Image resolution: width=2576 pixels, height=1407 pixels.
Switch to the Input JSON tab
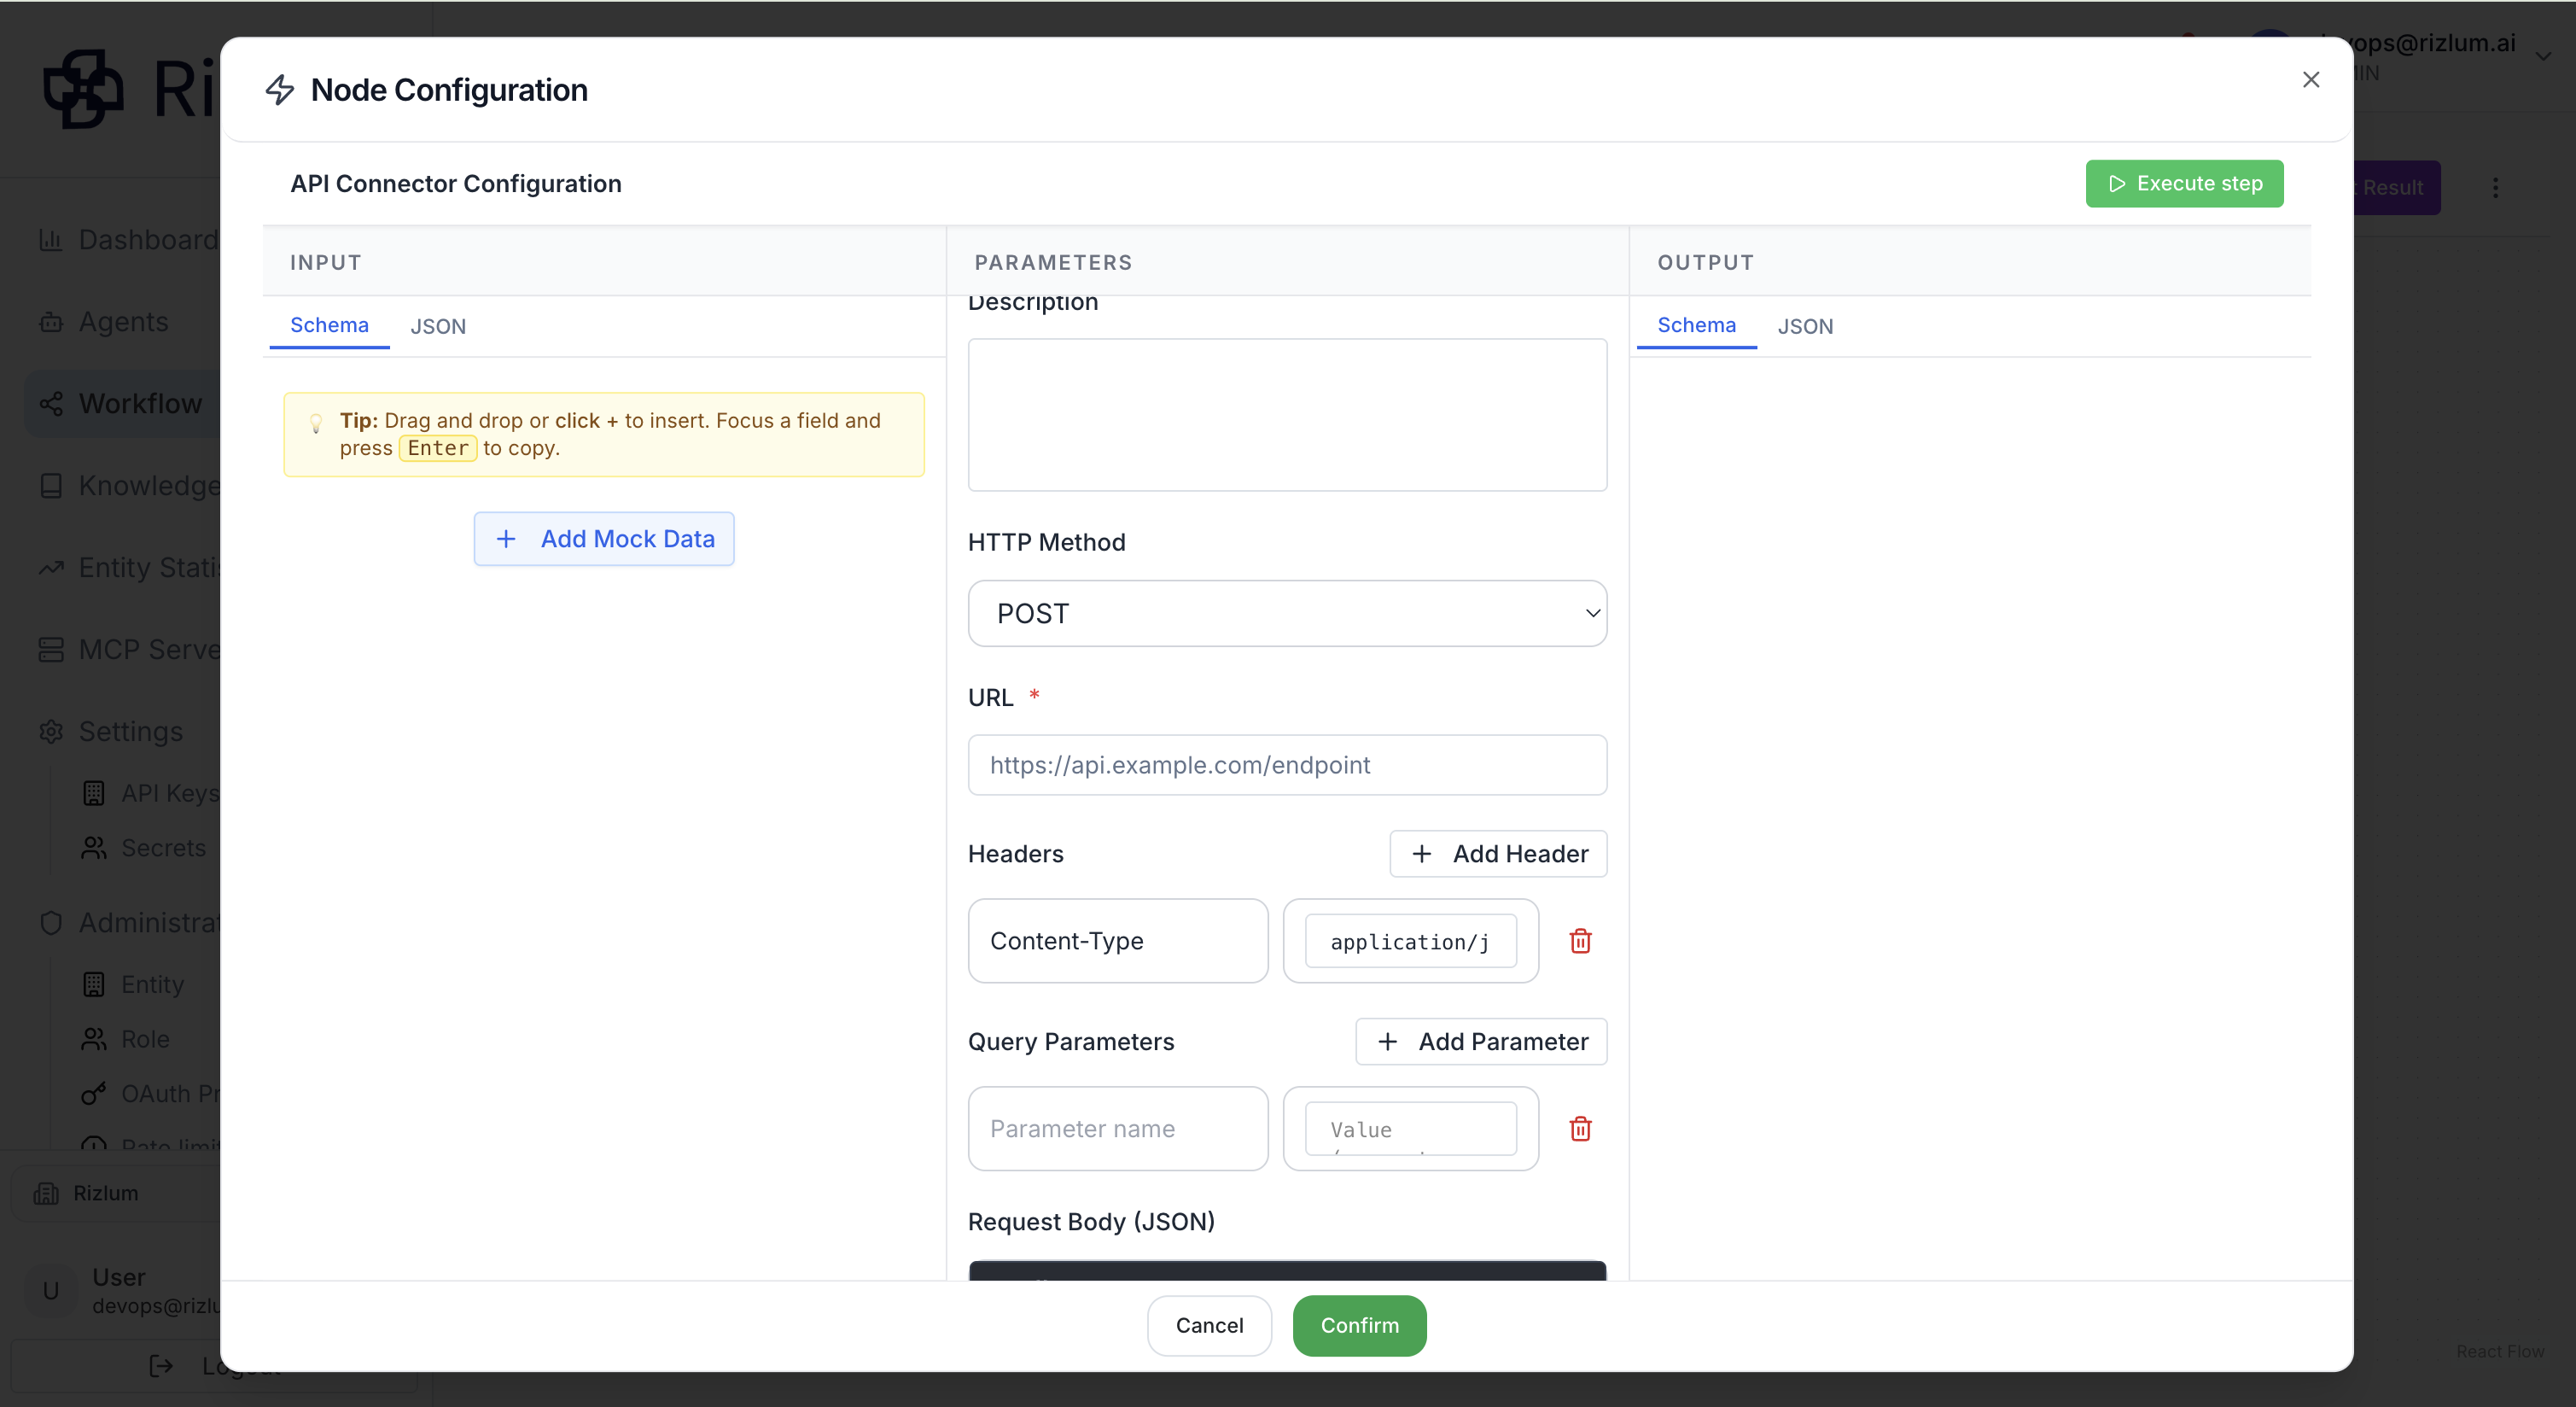tap(438, 326)
